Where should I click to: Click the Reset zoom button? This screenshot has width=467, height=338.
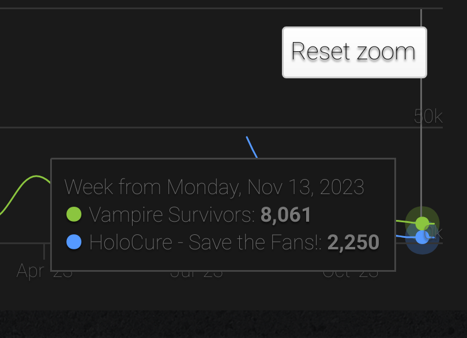[354, 52]
